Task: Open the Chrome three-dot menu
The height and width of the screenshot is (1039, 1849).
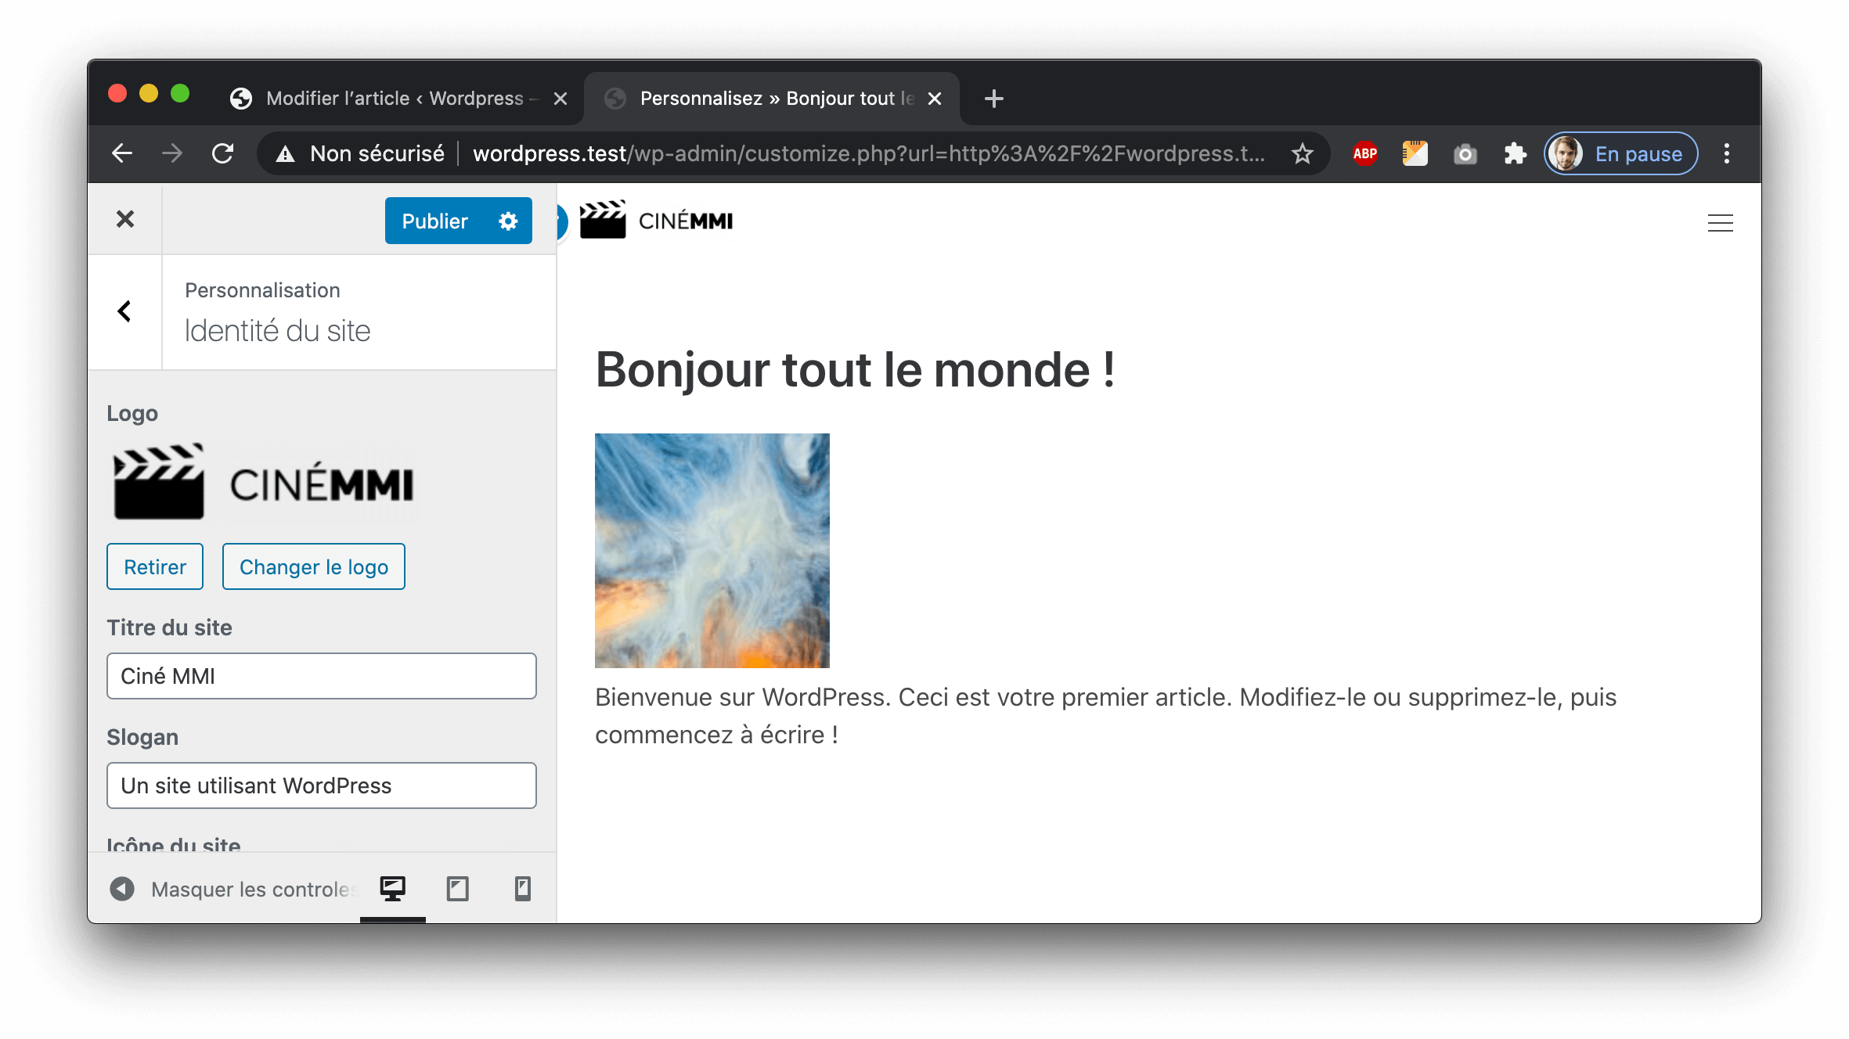Action: [x=1726, y=153]
